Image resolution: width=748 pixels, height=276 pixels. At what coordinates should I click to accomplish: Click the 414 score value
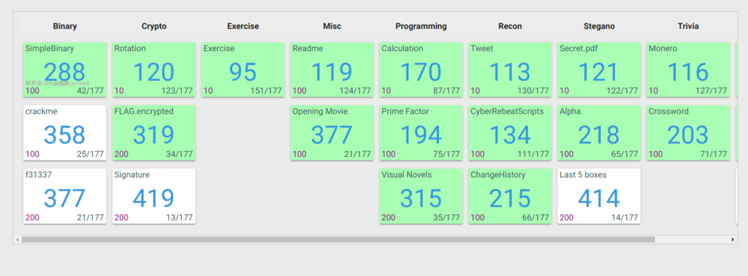(599, 199)
